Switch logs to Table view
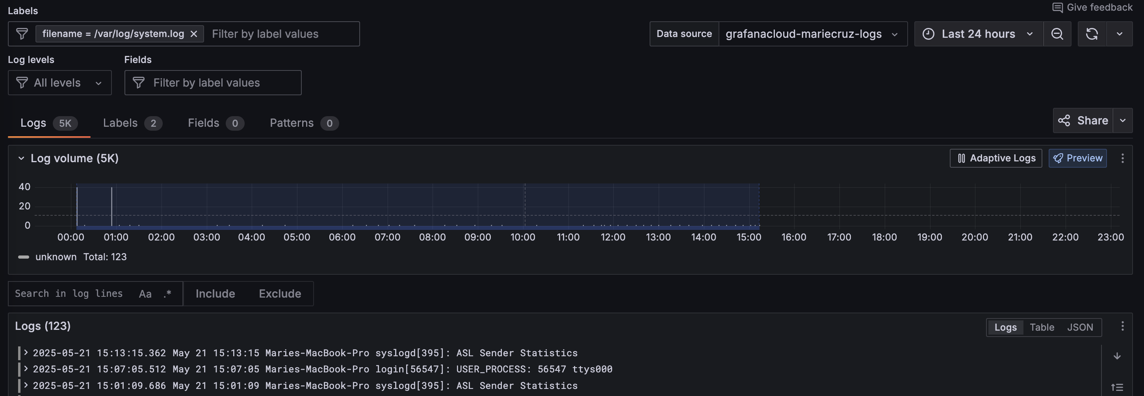 pos(1042,327)
